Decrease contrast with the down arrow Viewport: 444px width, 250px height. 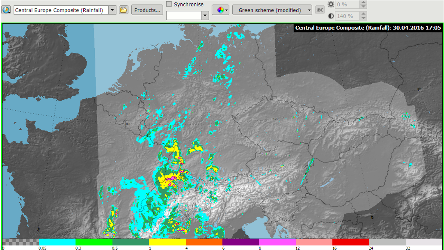click(x=363, y=18)
